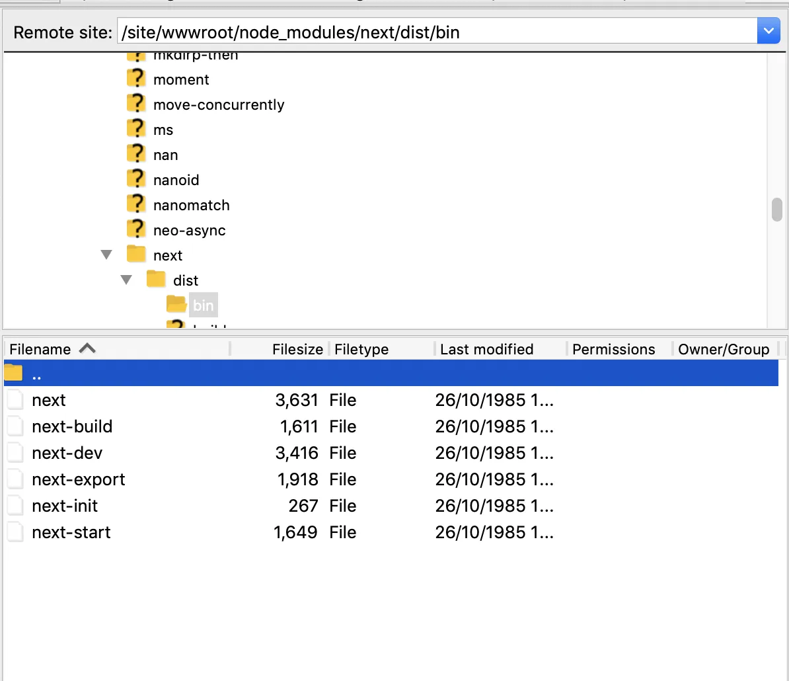Viewport: 789px width, 681px height.
Task: Sort by Owner/Group column header
Action: pos(725,349)
